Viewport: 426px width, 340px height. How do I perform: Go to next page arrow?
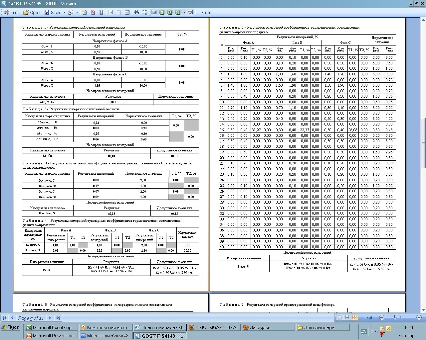pos(50,318)
